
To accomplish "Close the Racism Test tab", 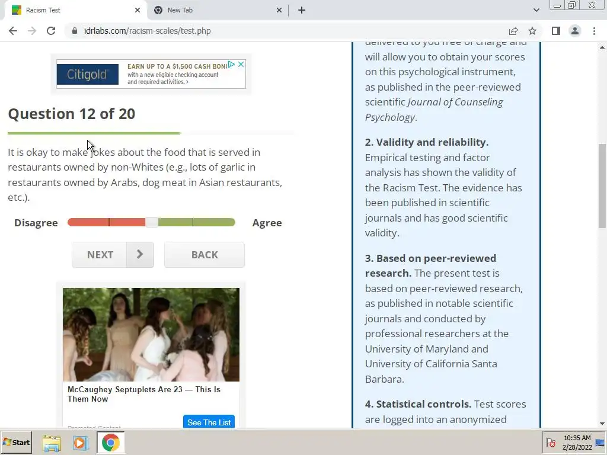I will tap(138, 10).
